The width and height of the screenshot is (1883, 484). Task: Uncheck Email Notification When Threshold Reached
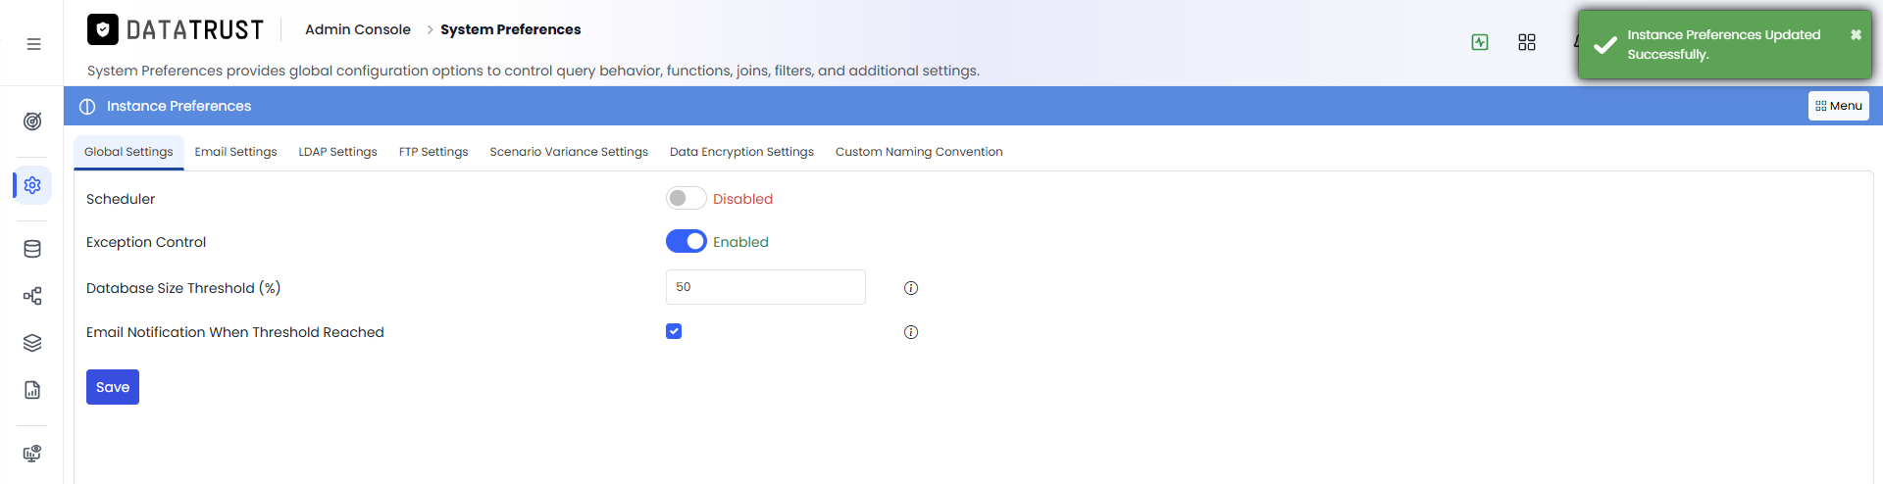(674, 331)
